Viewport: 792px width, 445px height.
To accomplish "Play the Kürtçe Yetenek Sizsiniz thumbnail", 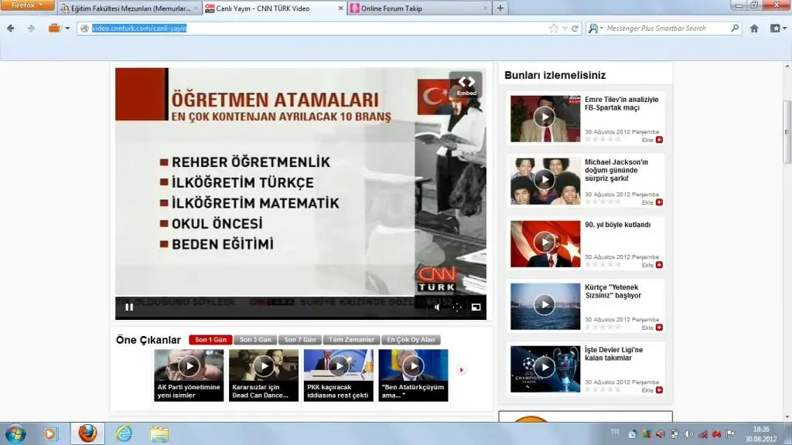I will [x=545, y=306].
